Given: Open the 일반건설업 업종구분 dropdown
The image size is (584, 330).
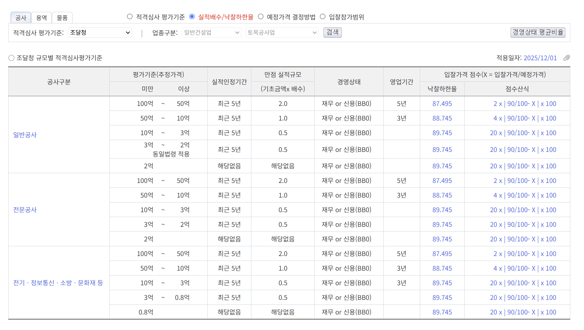Looking at the screenshot, I should coord(211,33).
